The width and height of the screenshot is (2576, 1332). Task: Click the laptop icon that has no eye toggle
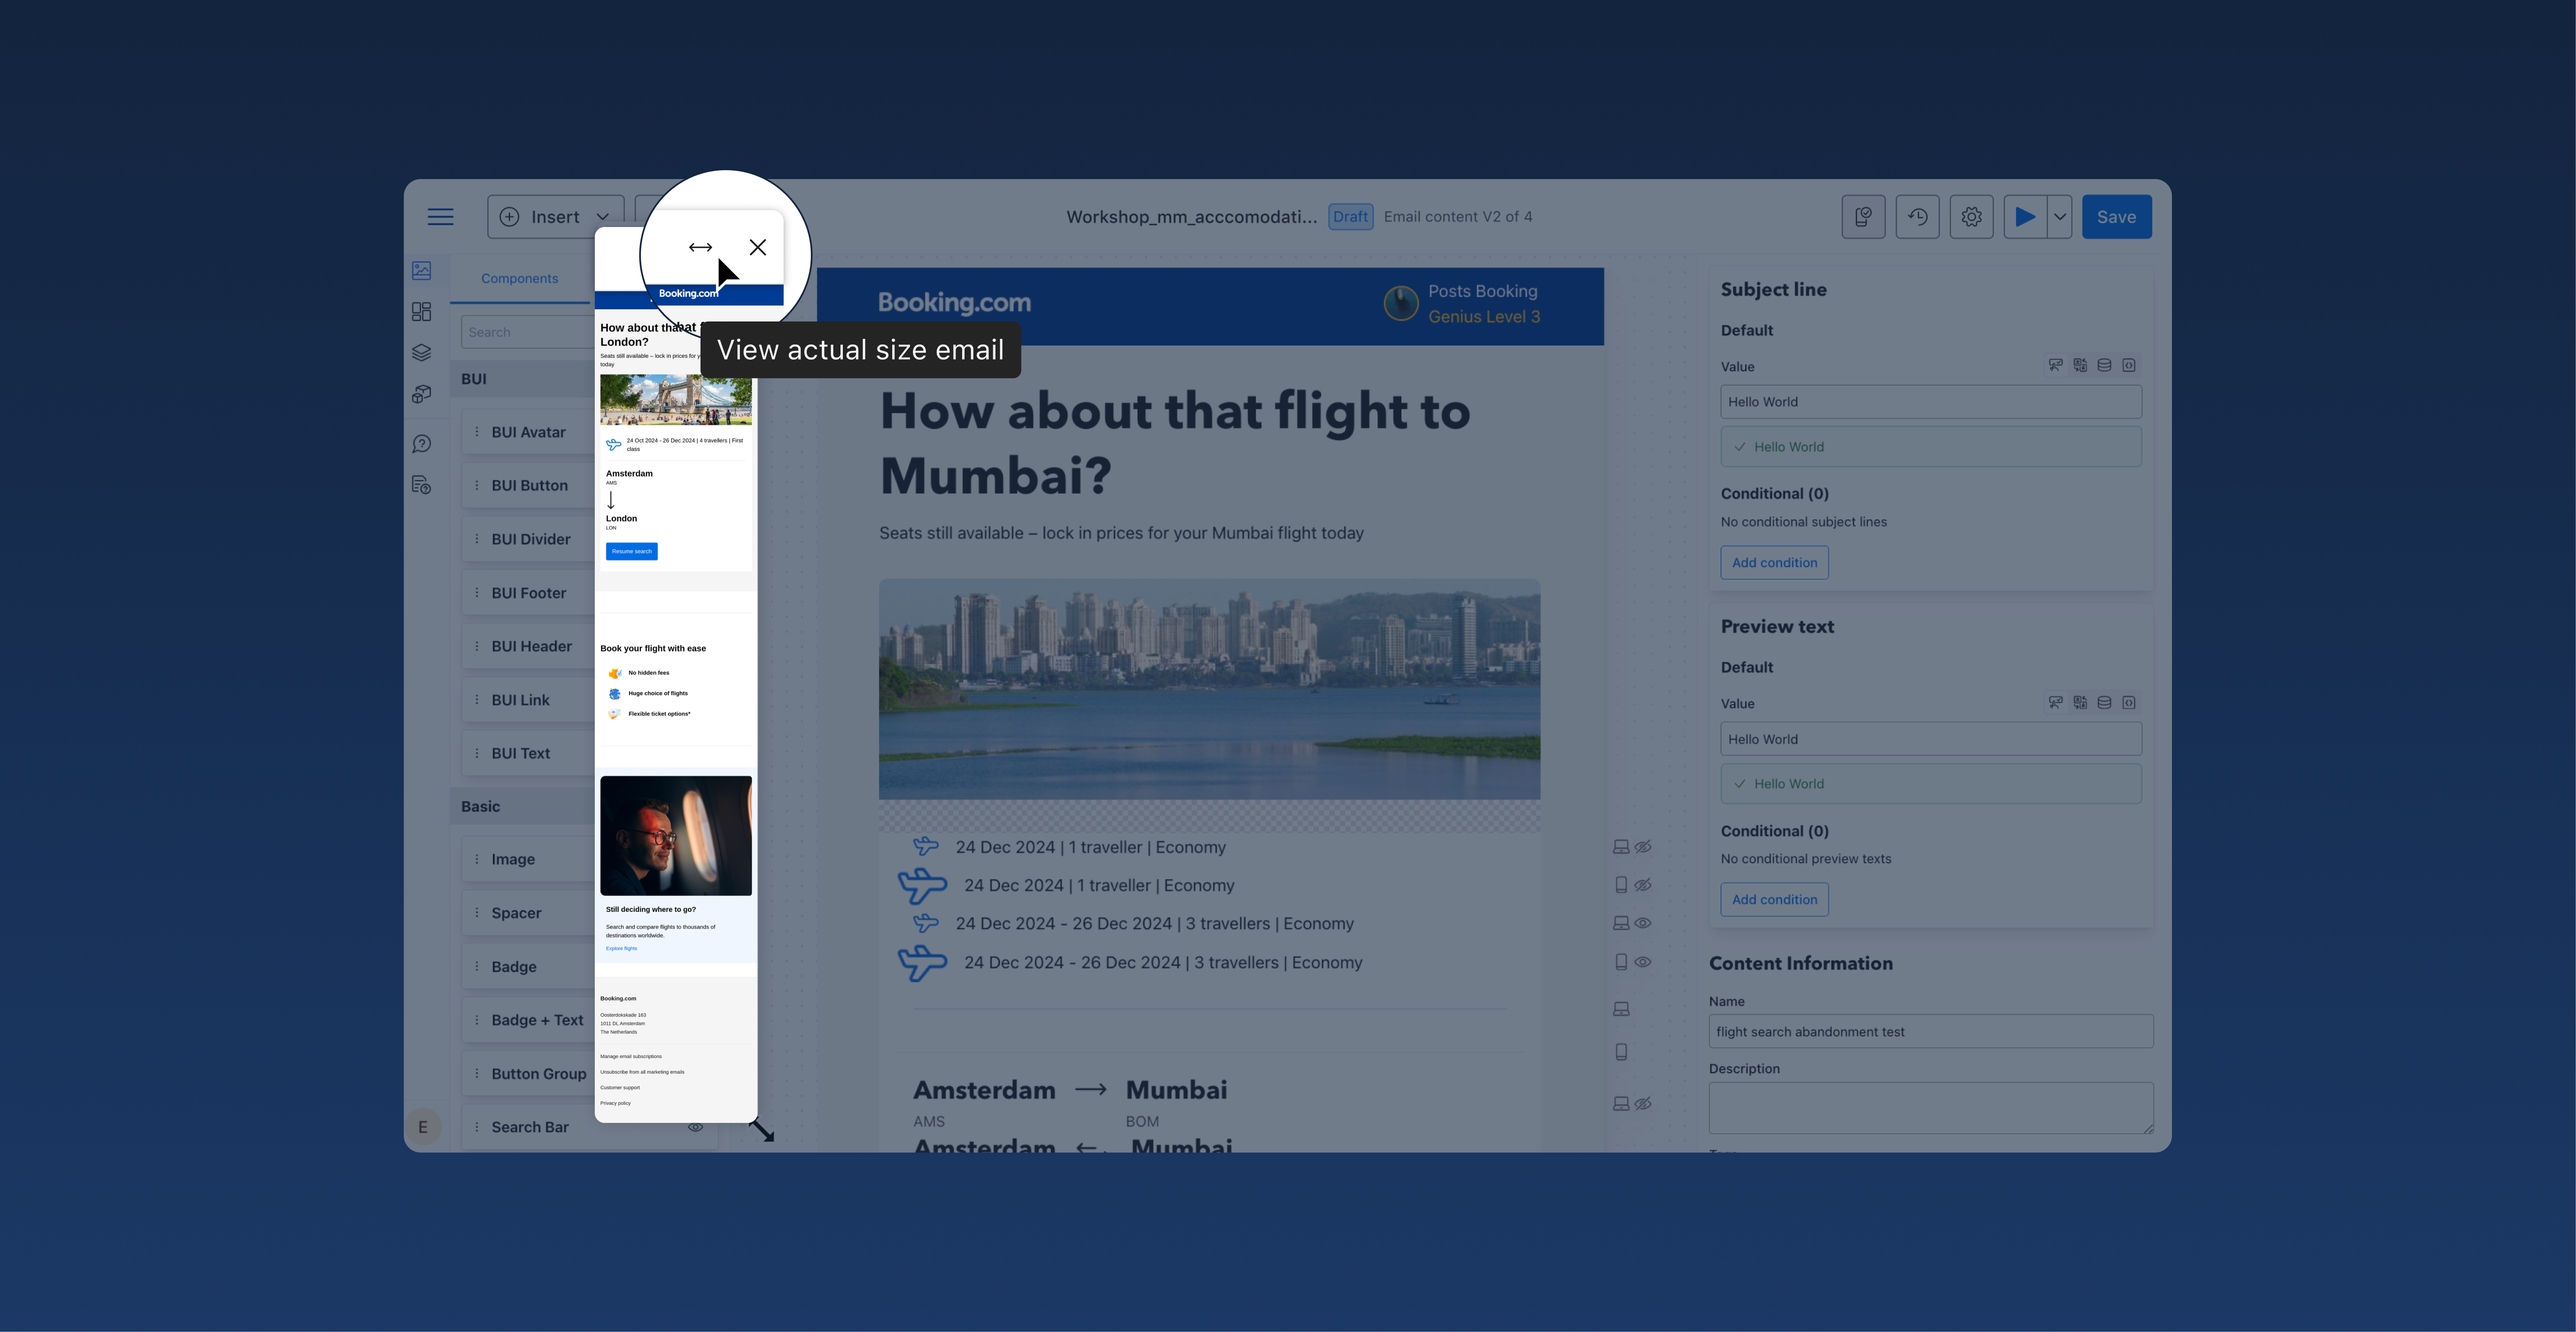1621,1009
